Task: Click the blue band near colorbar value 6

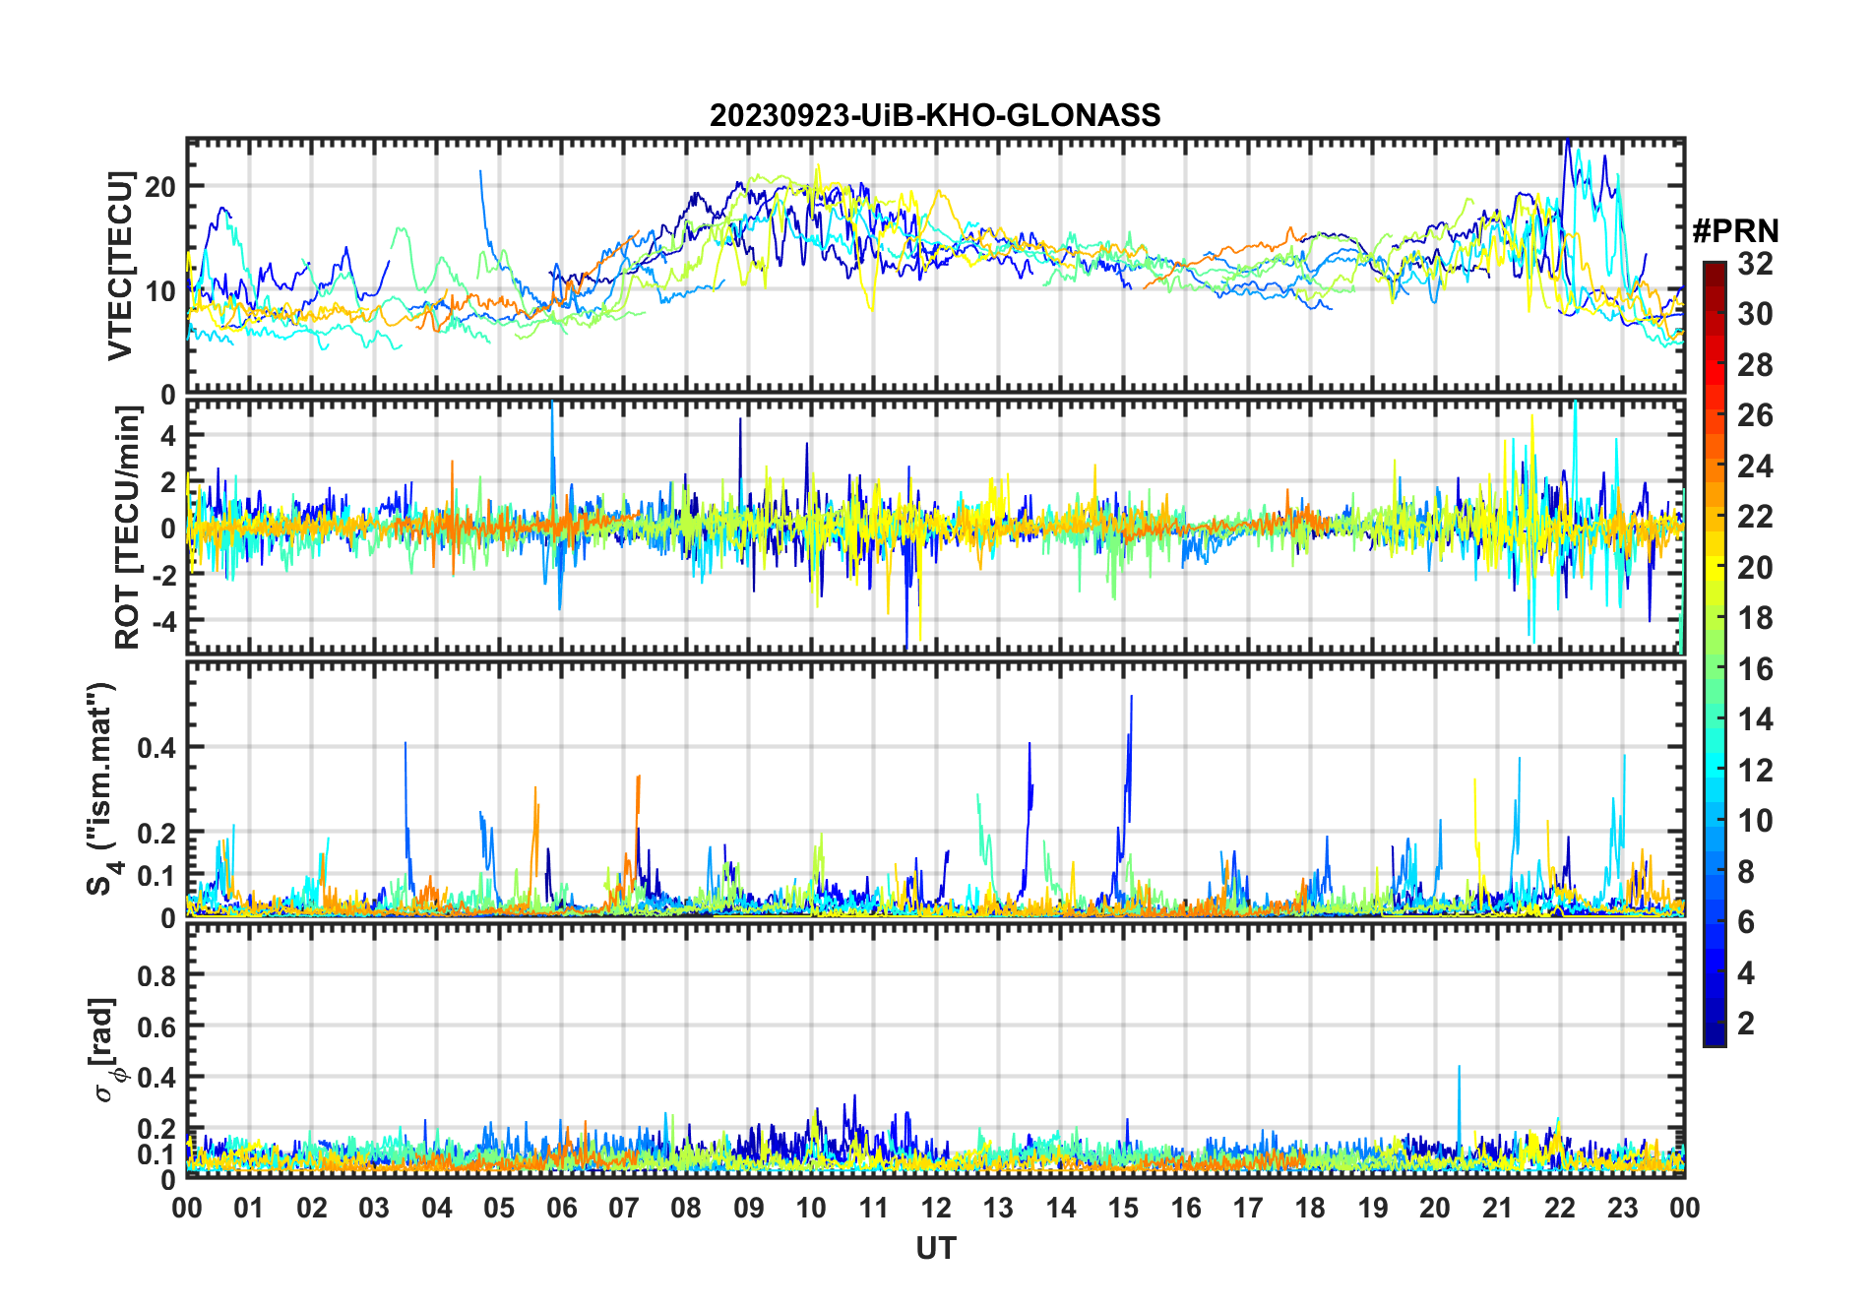Action: pyautogui.click(x=1714, y=921)
